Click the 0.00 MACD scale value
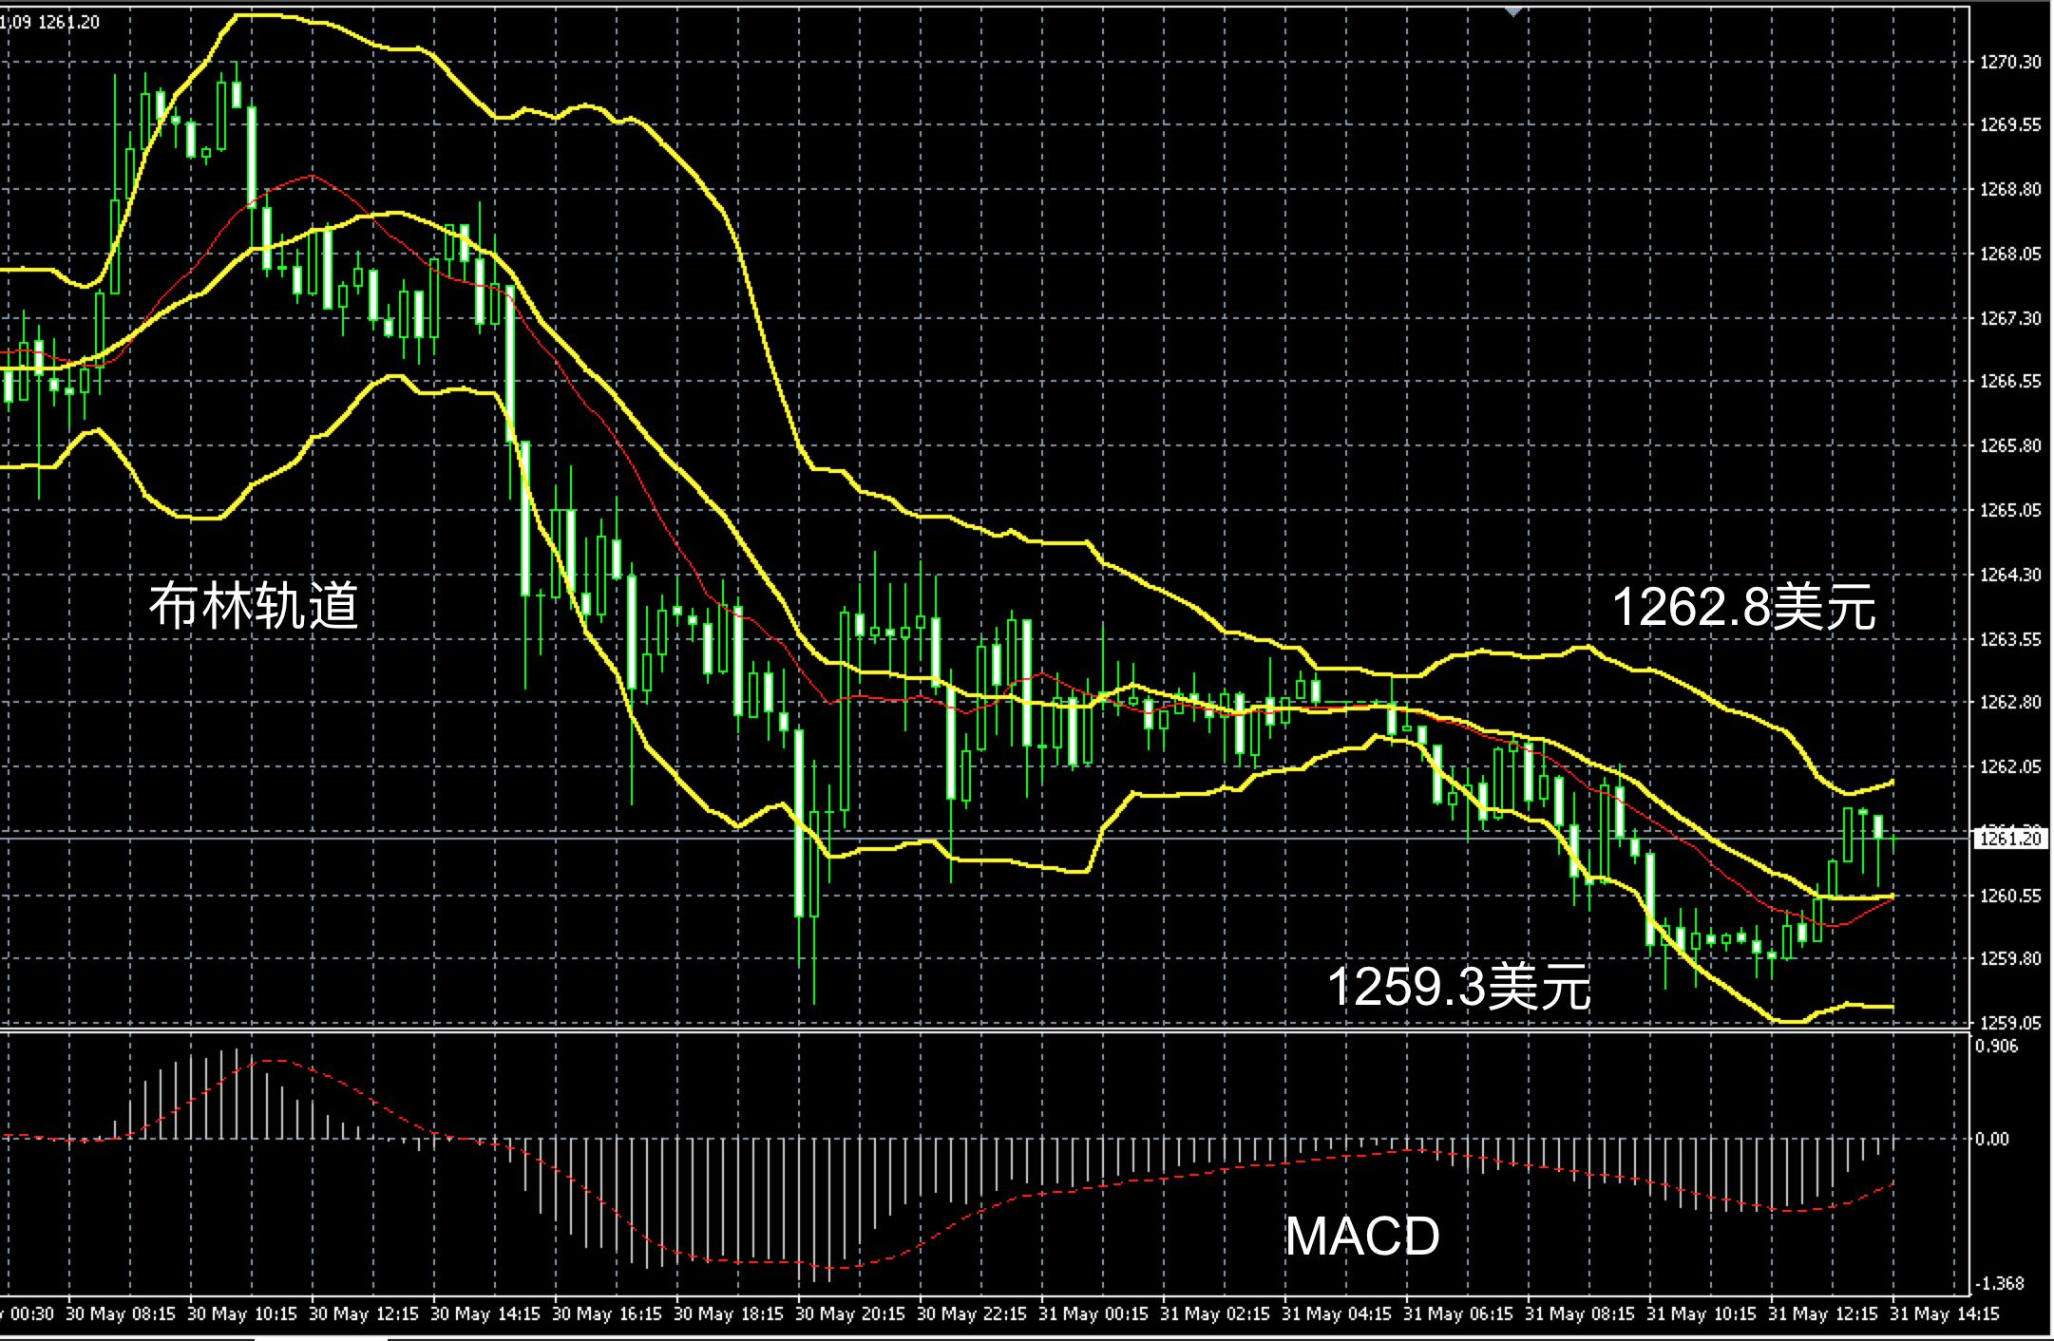Screen dimensions: 2054x1341 1992,1139
